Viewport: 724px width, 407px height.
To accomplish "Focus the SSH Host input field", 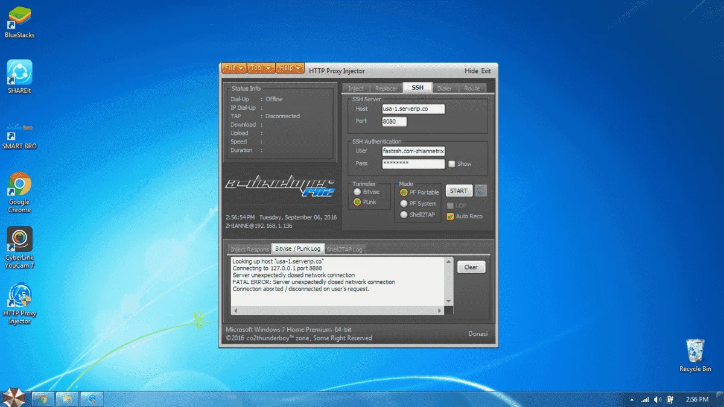I will point(413,109).
